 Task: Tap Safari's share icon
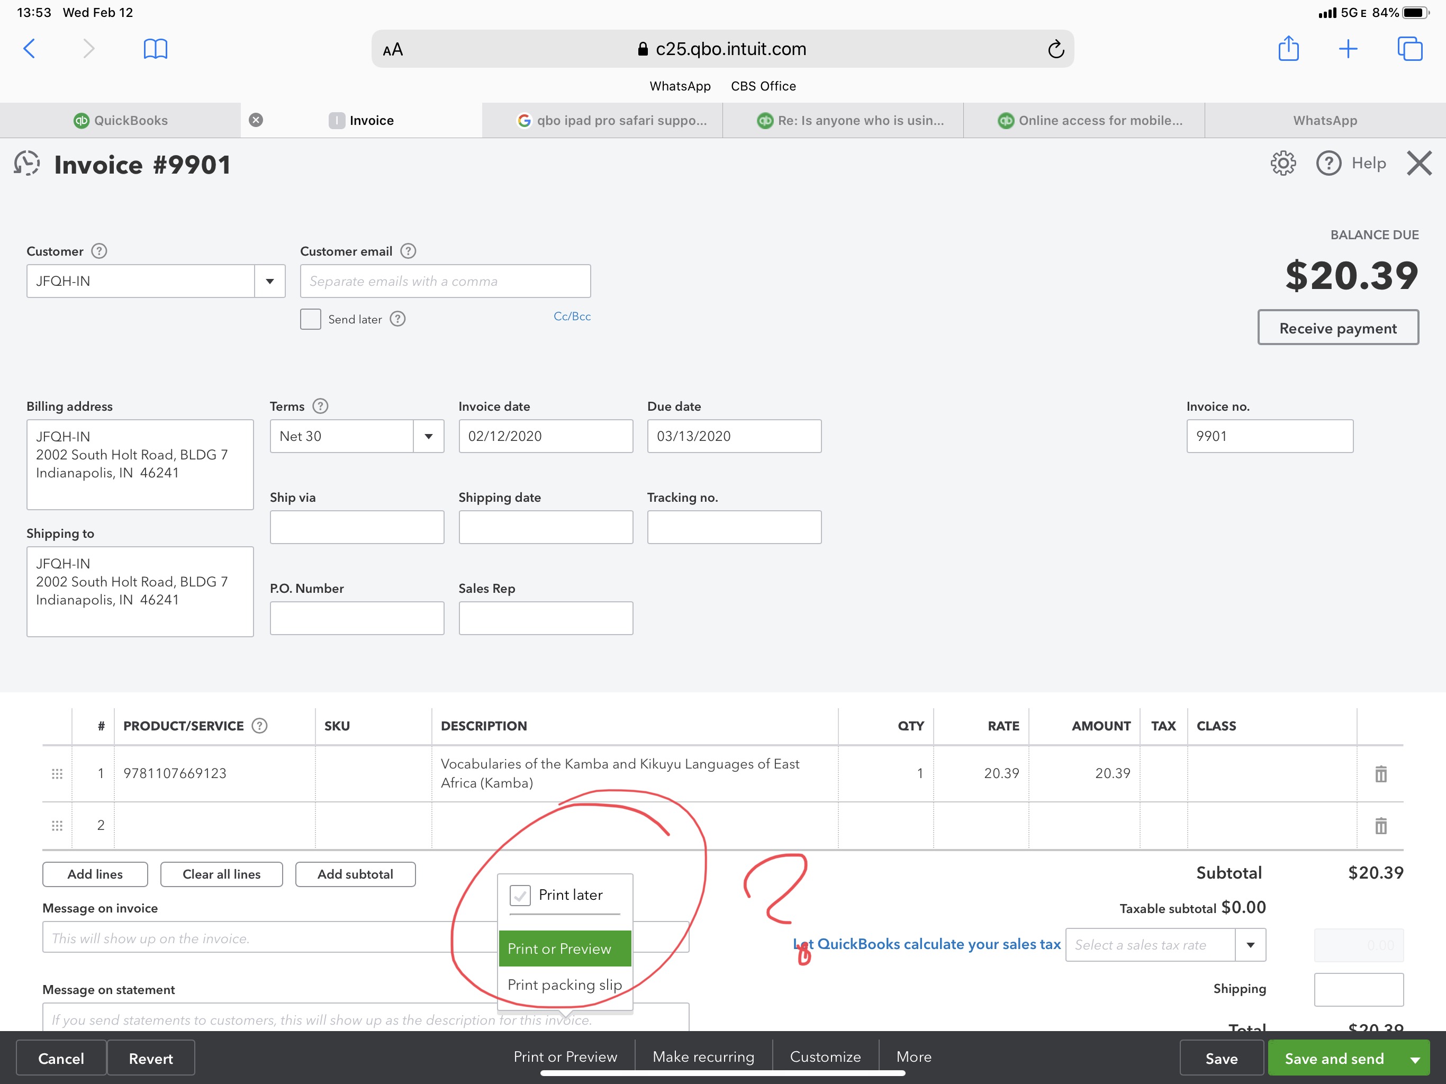1288,49
